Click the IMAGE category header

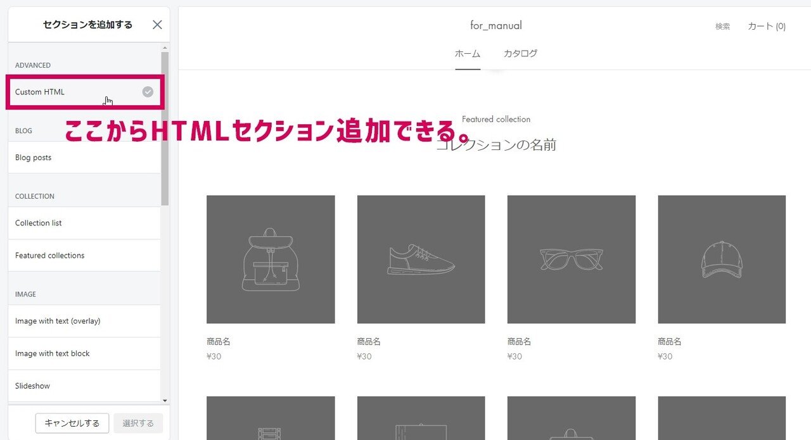(x=25, y=294)
